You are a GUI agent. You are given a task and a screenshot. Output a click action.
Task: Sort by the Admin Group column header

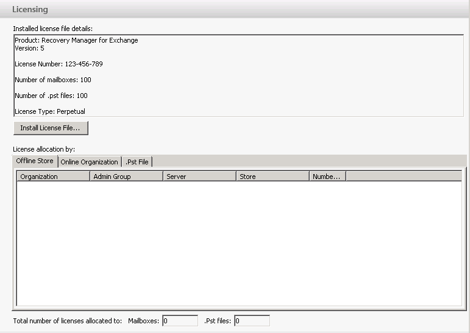click(x=127, y=177)
